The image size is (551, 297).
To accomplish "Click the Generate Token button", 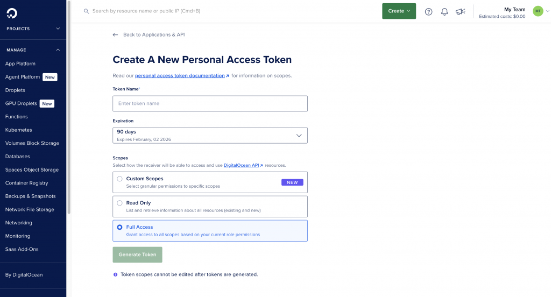I will (137, 254).
